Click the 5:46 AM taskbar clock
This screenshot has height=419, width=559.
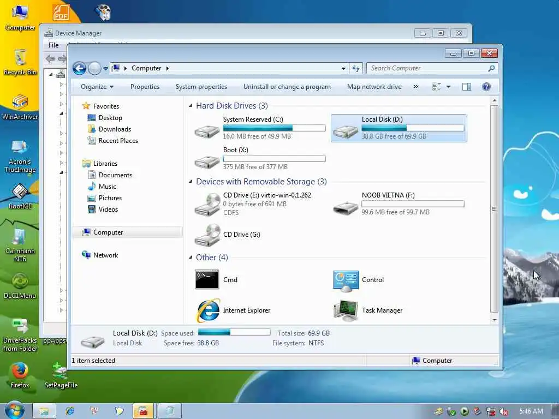(531, 411)
